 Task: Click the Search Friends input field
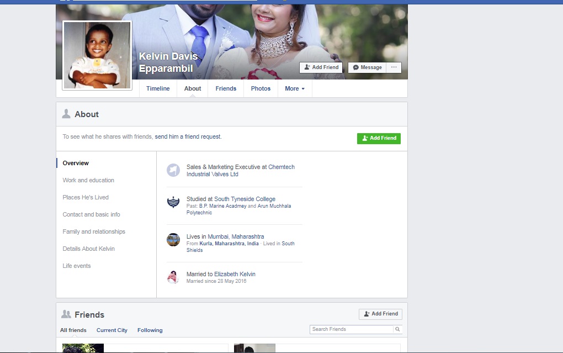point(351,329)
